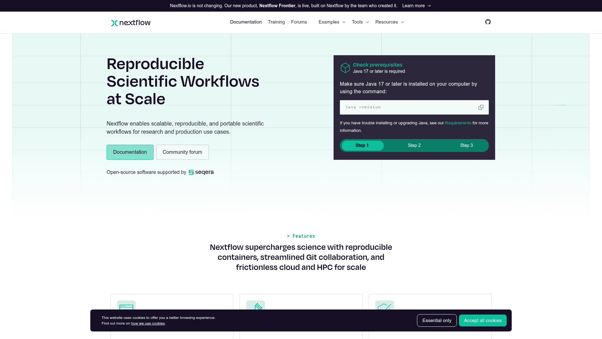Switch to Step 3 tab
Image resolution: width=602 pixels, height=339 pixels.
point(466,145)
